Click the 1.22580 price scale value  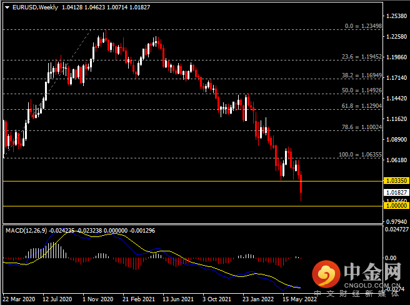397,37
